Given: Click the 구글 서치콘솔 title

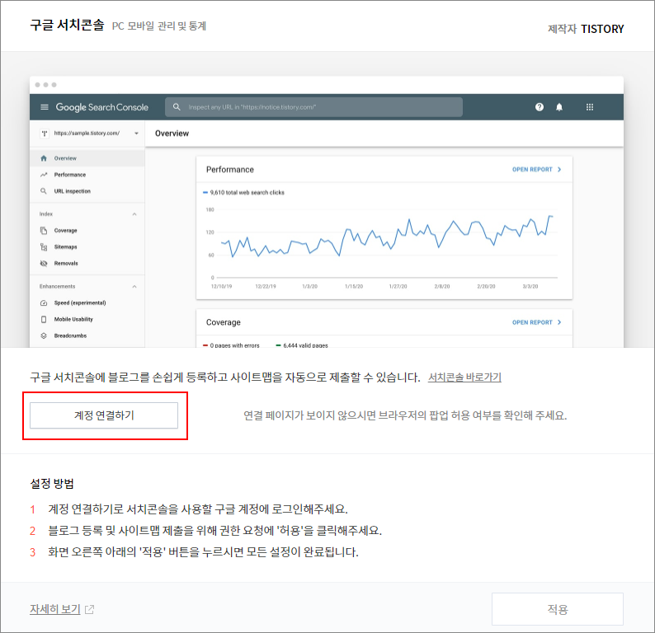Looking at the screenshot, I should [67, 25].
